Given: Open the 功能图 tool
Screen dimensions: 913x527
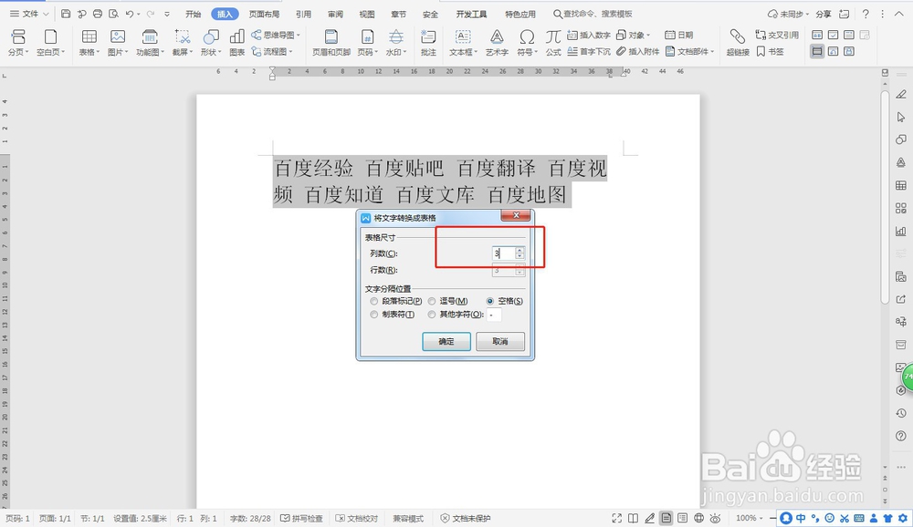Looking at the screenshot, I should click(150, 43).
